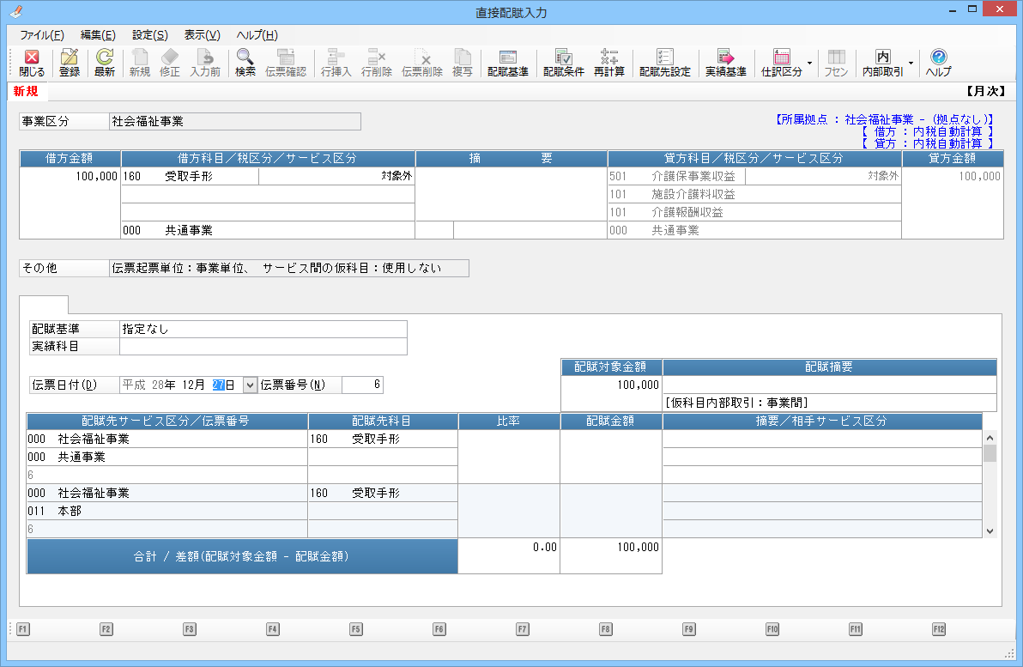Image resolution: width=1023 pixels, height=667 pixels.
Task: Open 配賦基準 allocation basis tool
Action: coord(508,63)
